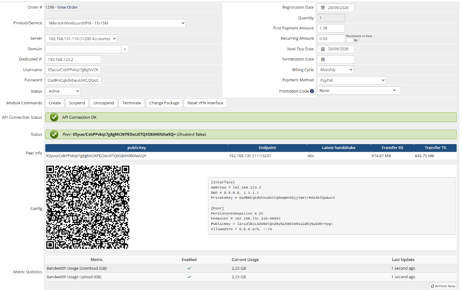Click the Change Package button
462x290 pixels.
click(164, 103)
